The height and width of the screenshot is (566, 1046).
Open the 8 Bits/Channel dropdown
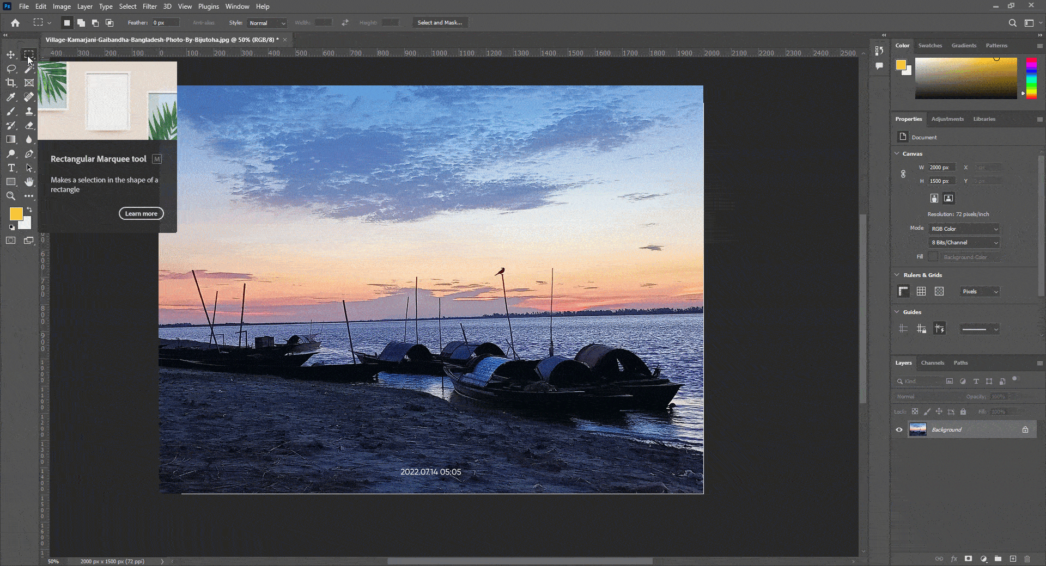[964, 243]
